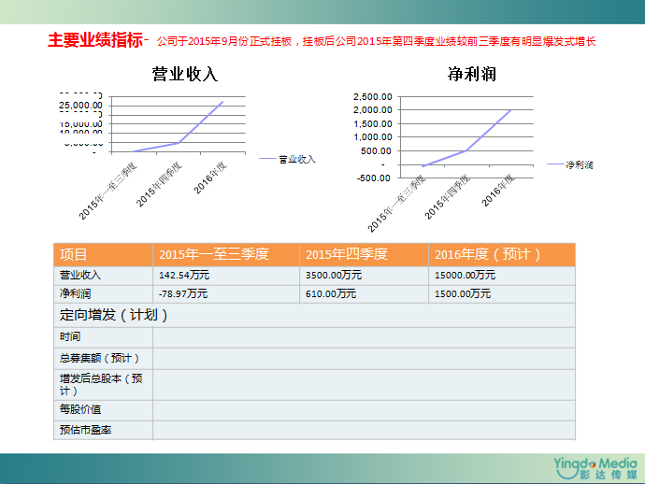This screenshot has height=484, width=645.
Task: Select the 净利润 legend line marker
Action: click(554, 164)
